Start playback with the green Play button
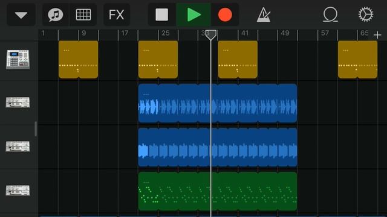Image resolution: width=387 pixels, height=217 pixels. point(193,14)
